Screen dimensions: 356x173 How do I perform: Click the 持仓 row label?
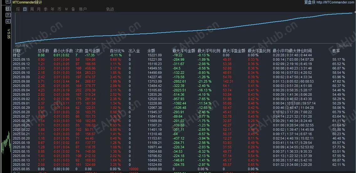tap(16, 55)
